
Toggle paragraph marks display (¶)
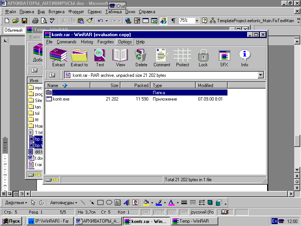173,21
